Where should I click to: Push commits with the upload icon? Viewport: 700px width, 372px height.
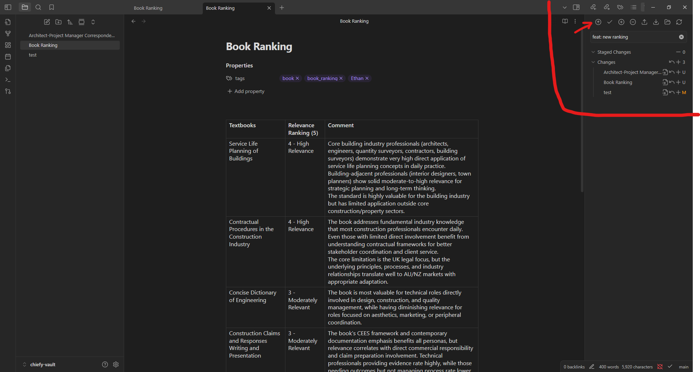(x=644, y=22)
